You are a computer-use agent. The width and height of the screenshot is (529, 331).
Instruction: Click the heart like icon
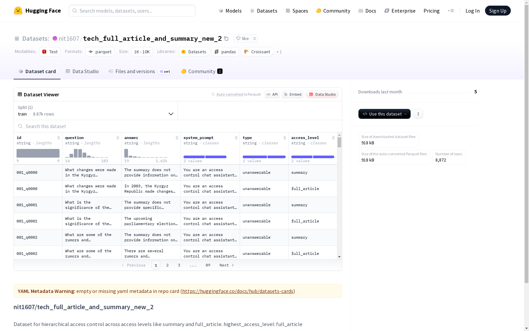(x=238, y=38)
